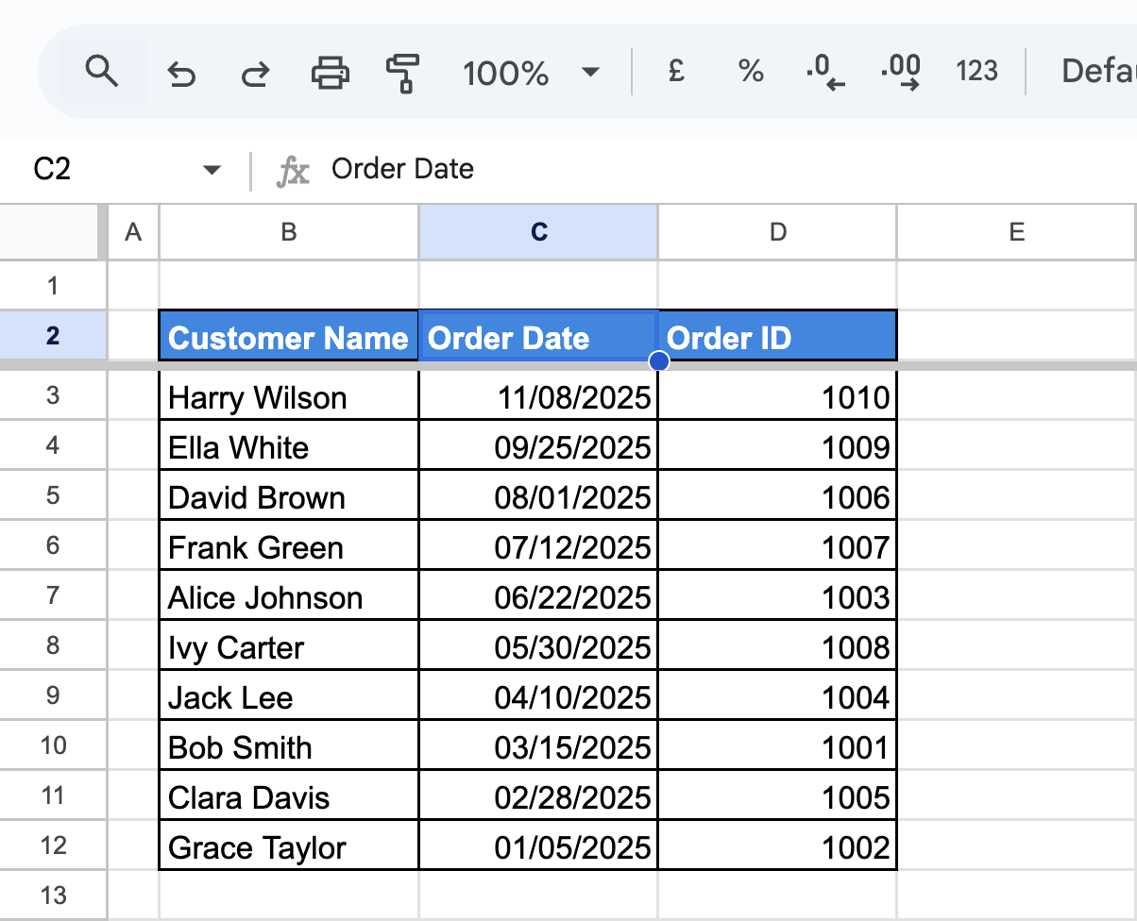Click the order ID 1006 cell
Viewport: 1137px width, 921px height.
pos(777,496)
